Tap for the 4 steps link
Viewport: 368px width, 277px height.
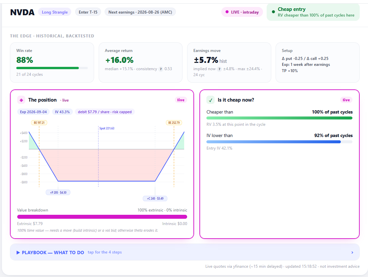pyautogui.click(x=105, y=253)
